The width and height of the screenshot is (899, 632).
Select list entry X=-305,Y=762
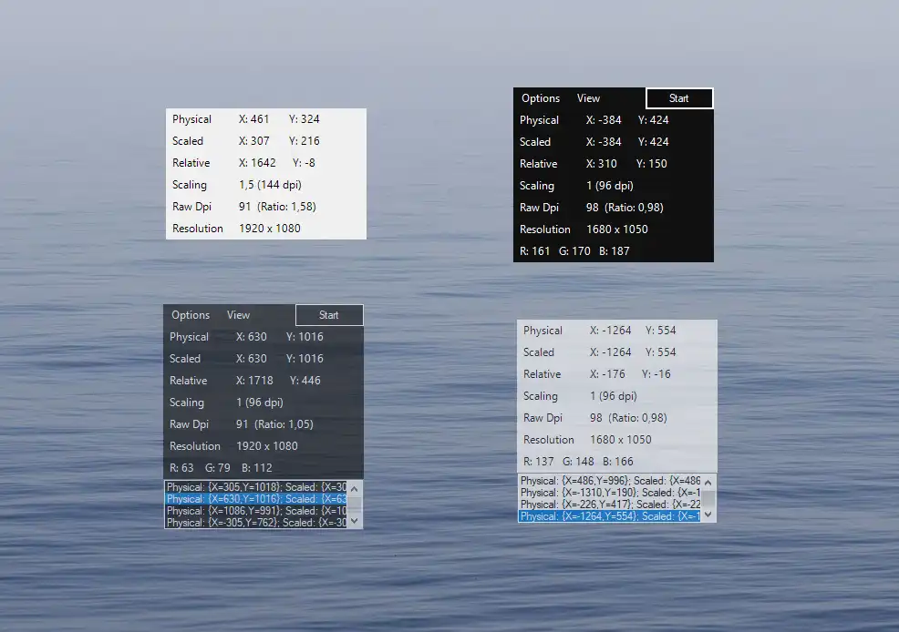256,523
